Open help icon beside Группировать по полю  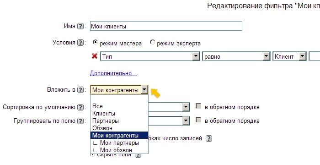80,121
